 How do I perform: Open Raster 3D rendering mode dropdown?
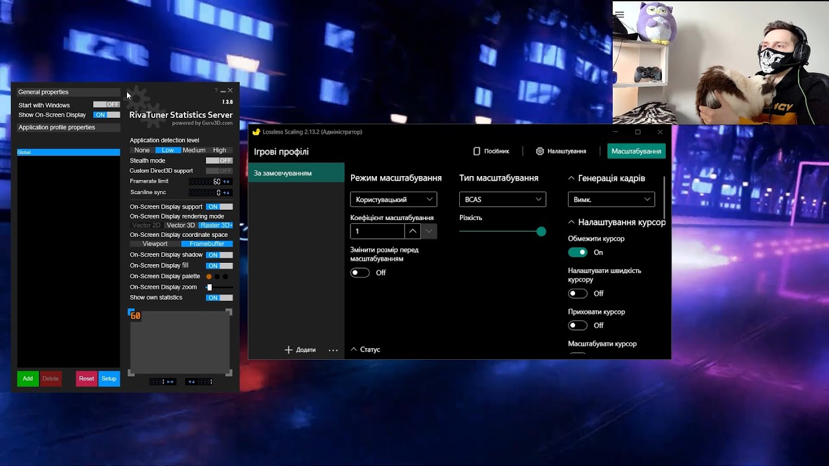click(x=216, y=225)
